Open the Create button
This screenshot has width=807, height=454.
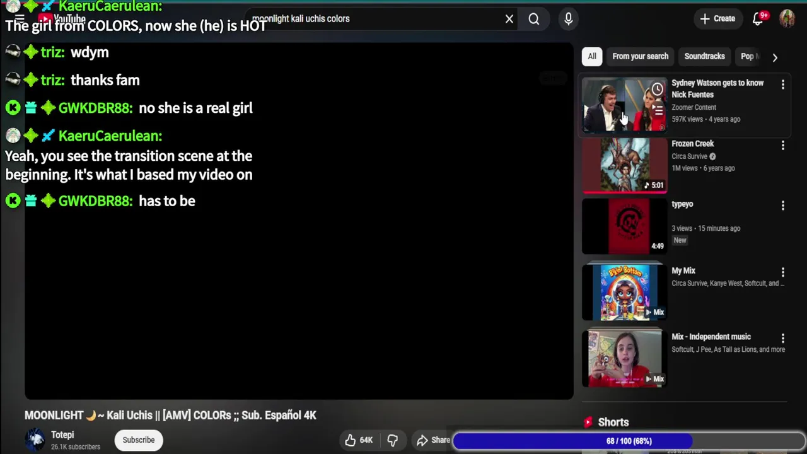coord(717,19)
